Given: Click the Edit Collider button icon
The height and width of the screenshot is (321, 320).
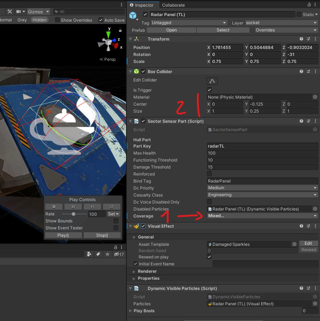Looking at the screenshot, I should tap(212, 81).
